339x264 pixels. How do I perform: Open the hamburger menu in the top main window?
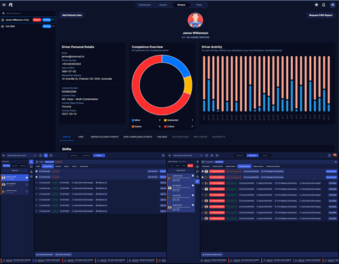tap(4, 5)
